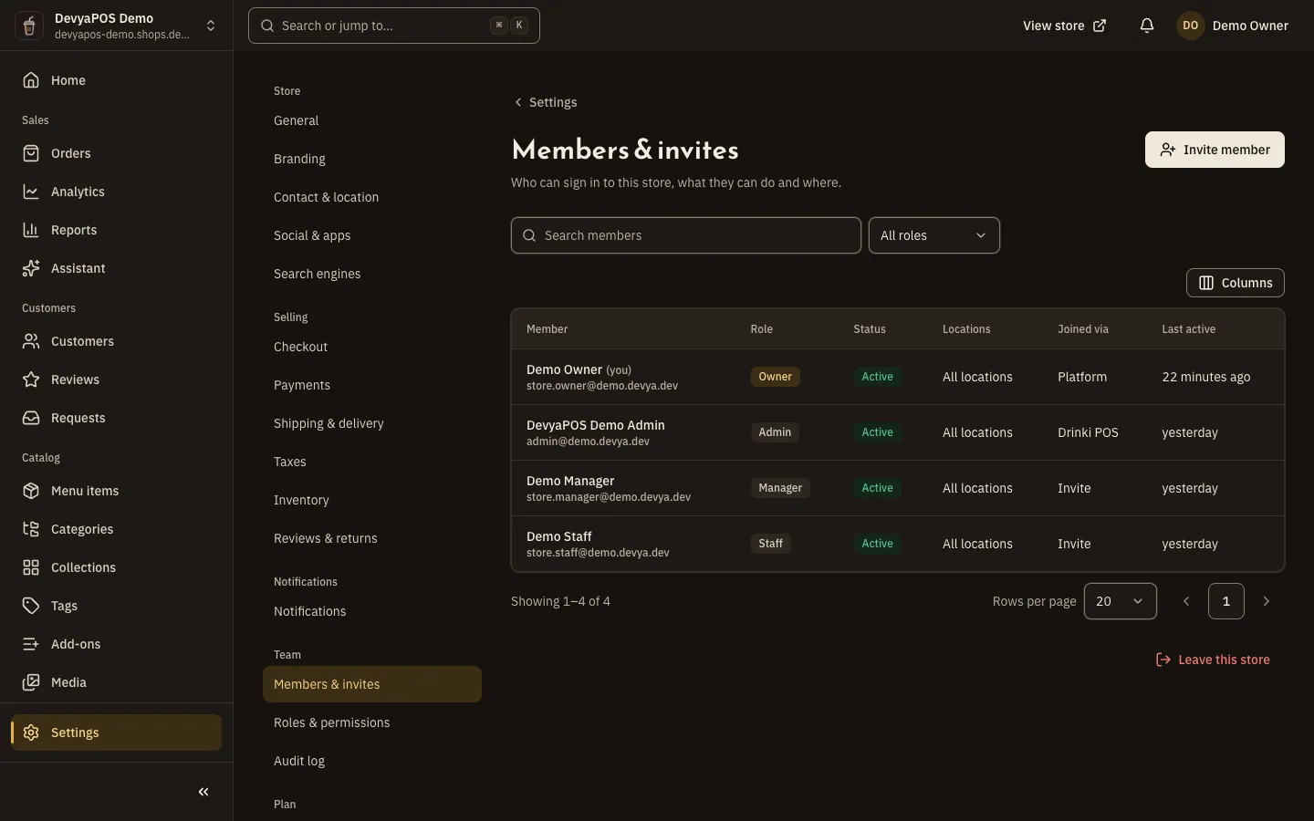
Task: Go to the previous page arrow
Action: click(1186, 601)
